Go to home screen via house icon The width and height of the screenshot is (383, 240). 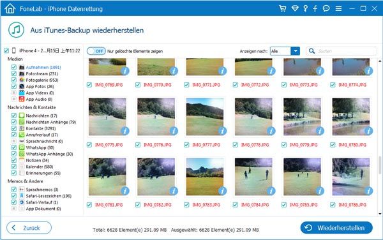pos(10,8)
